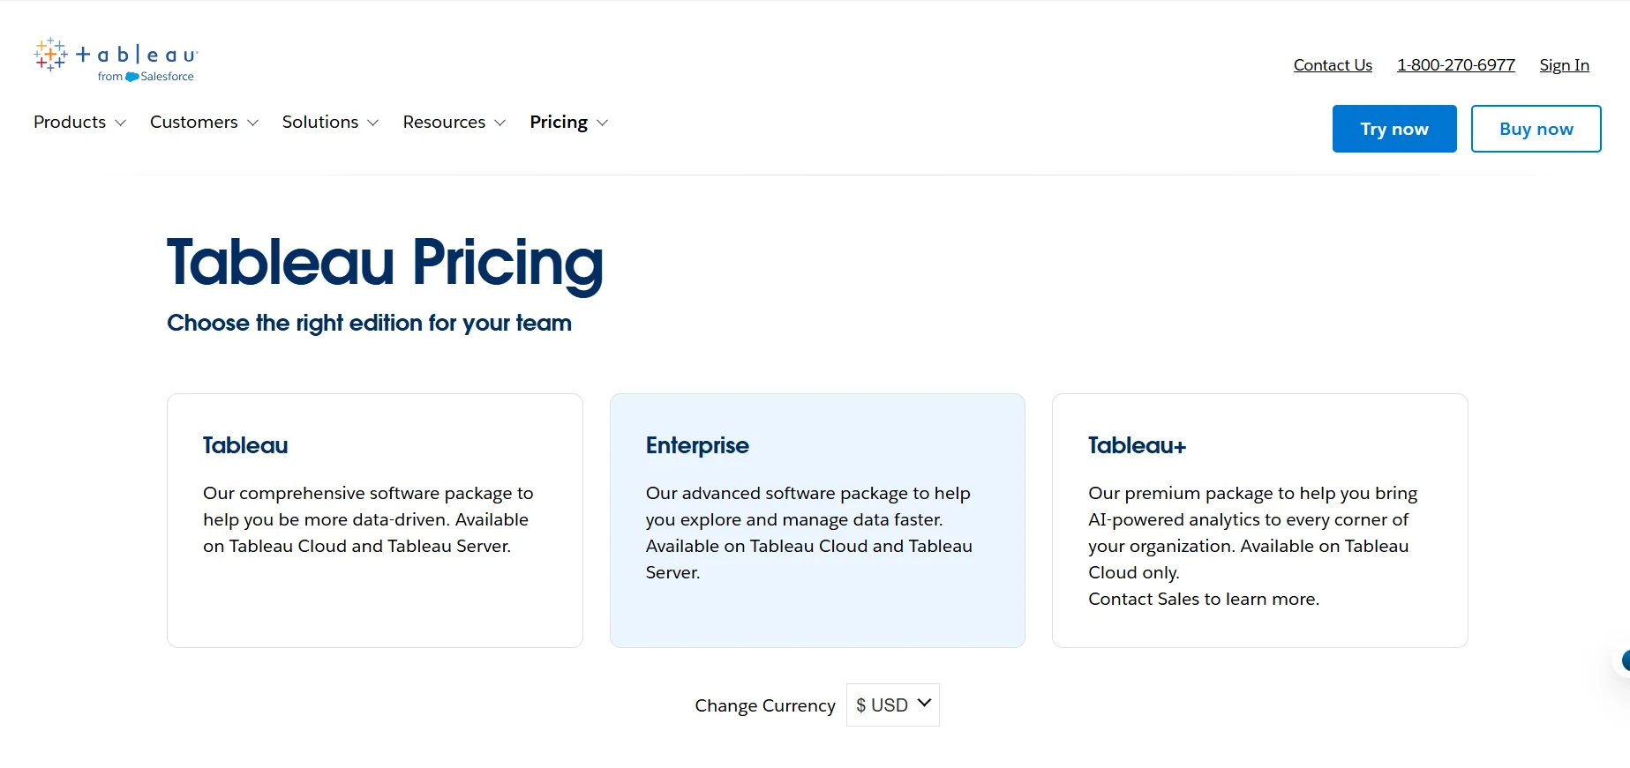
Task: Click the Tableau logo icon
Action: pyautogui.click(x=50, y=54)
